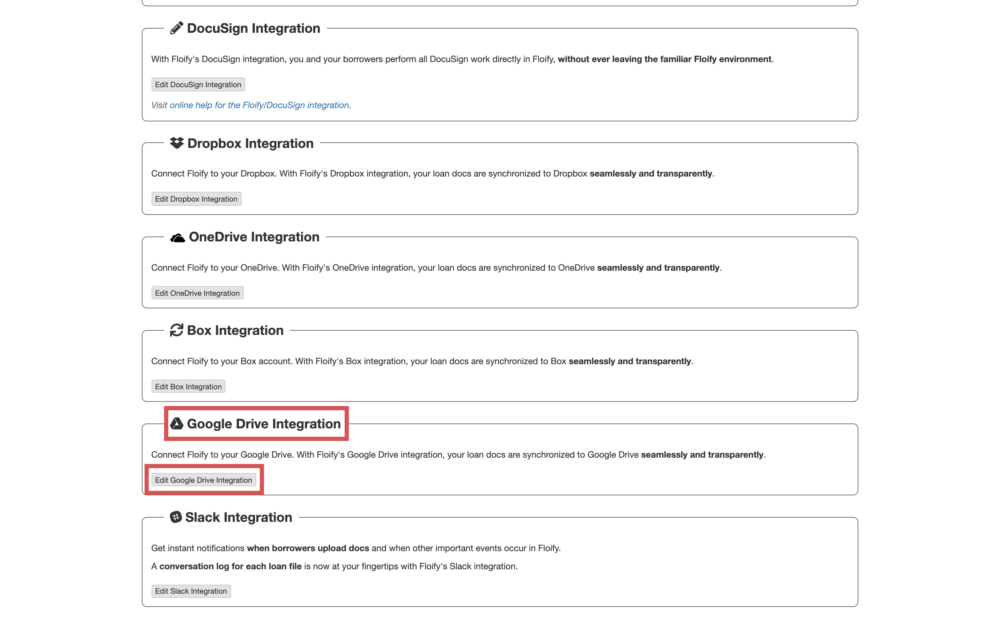Click the Box sync arrows icon
The image size is (998, 623).
(176, 330)
